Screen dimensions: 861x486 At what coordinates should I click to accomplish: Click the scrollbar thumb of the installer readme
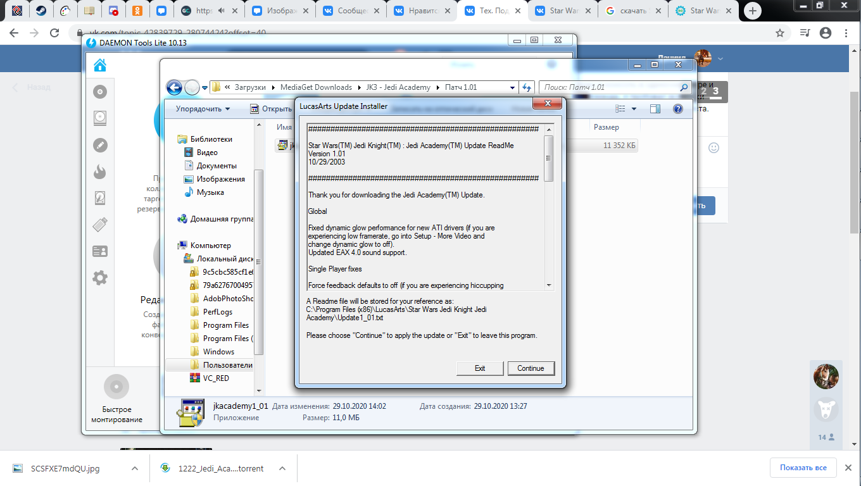click(549, 158)
